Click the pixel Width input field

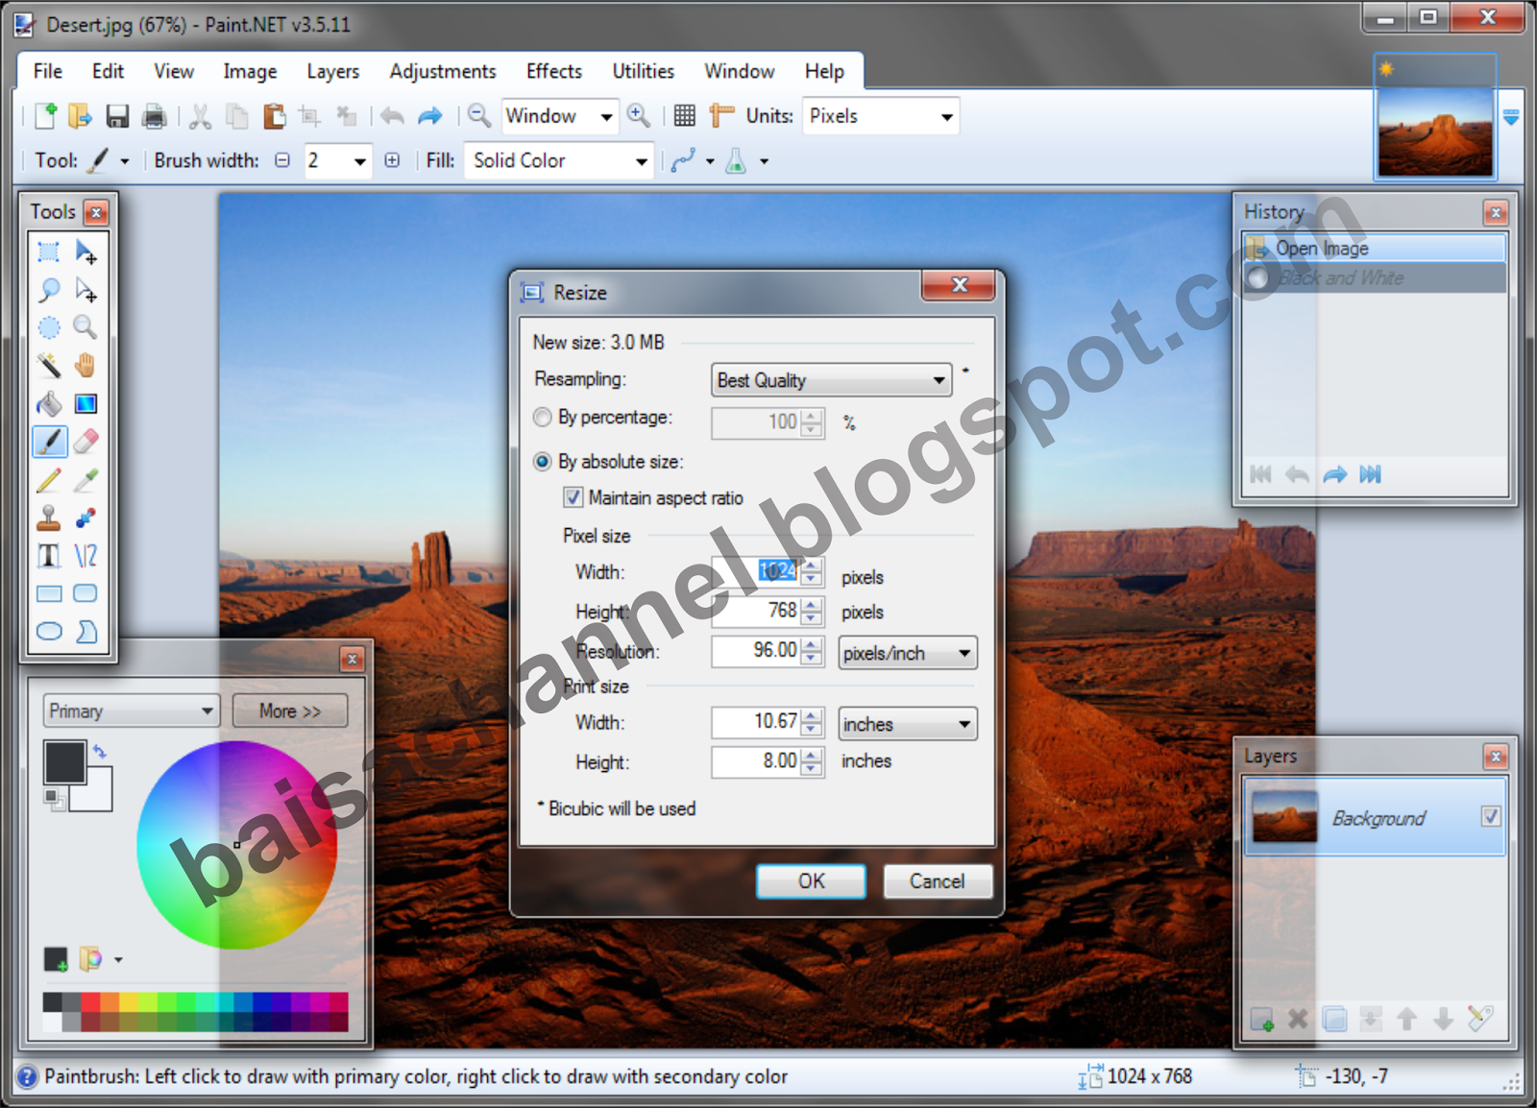click(756, 571)
